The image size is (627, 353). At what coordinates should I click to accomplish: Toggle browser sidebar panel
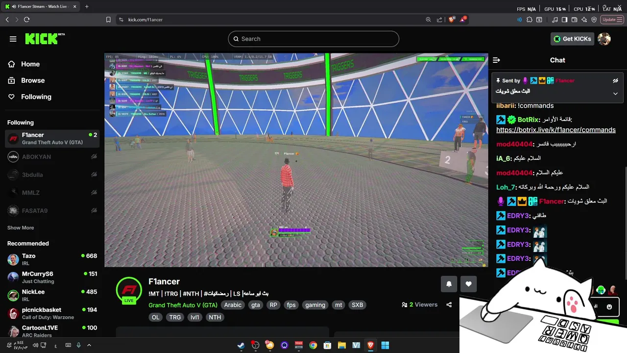pyautogui.click(x=564, y=20)
